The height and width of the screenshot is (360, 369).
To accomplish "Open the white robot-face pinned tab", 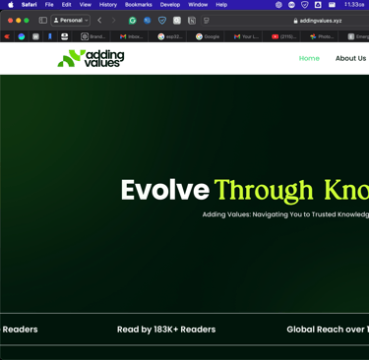I will point(64,36).
